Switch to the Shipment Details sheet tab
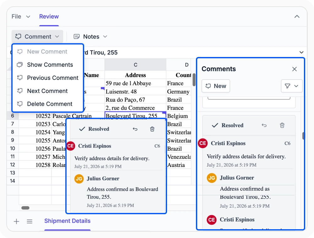This screenshot has height=238, width=314. 67,221
